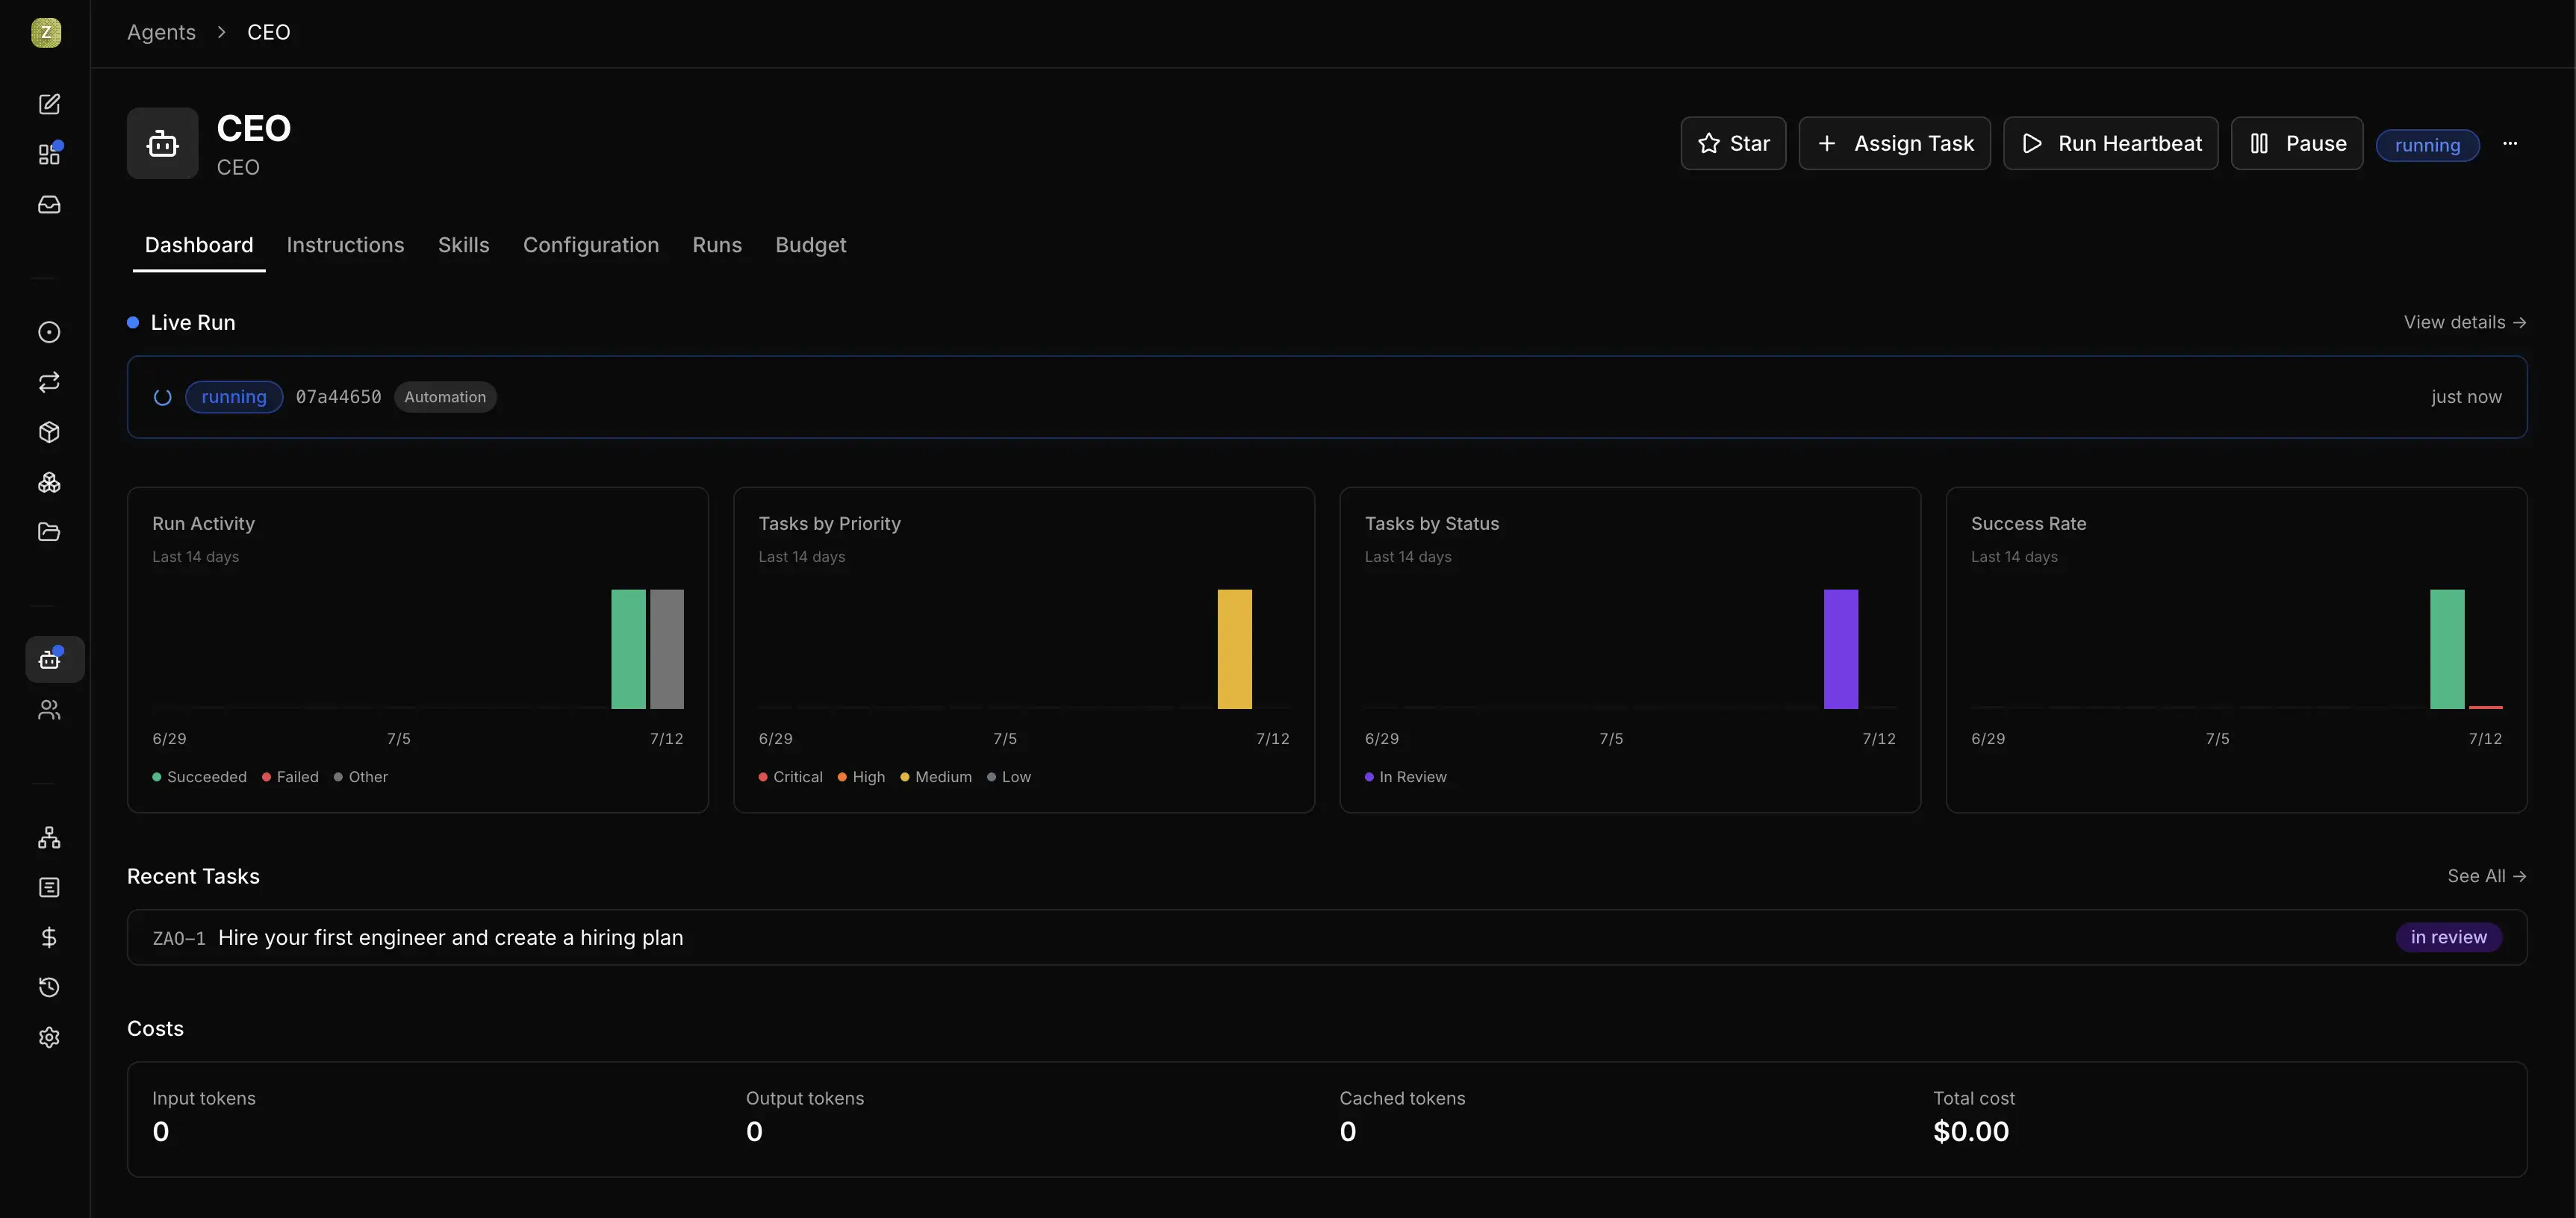Image resolution: width=2576 pixels, height=1218 pixels.
Task: Click the yellow Medium bar in Tasks by Priority
Action: [1234, 649]
